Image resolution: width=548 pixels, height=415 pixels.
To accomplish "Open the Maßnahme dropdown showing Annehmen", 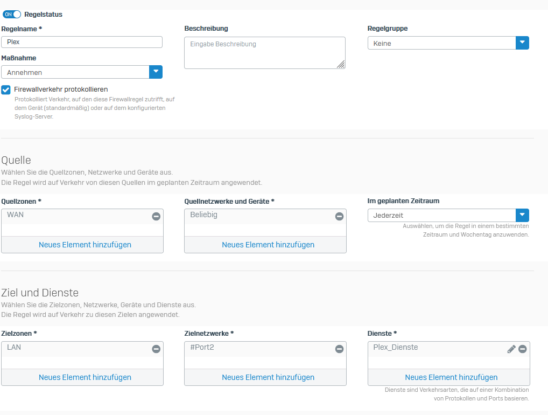I will [x=155, y=72].
